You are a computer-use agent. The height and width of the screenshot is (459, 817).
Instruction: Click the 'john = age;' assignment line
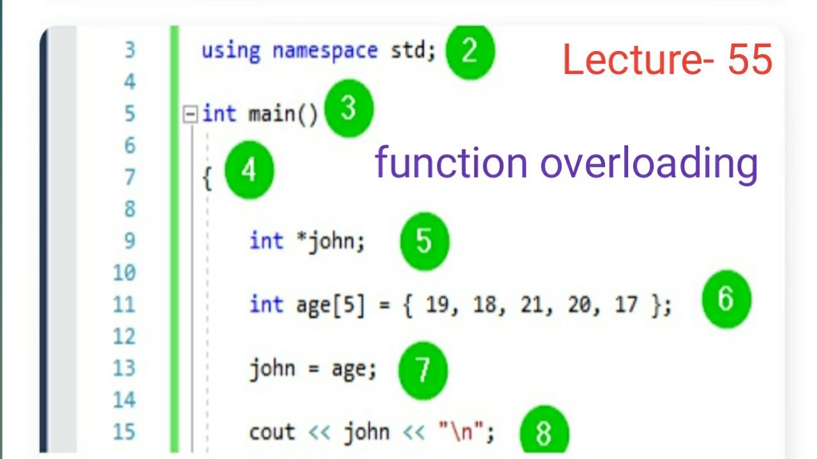313,369
